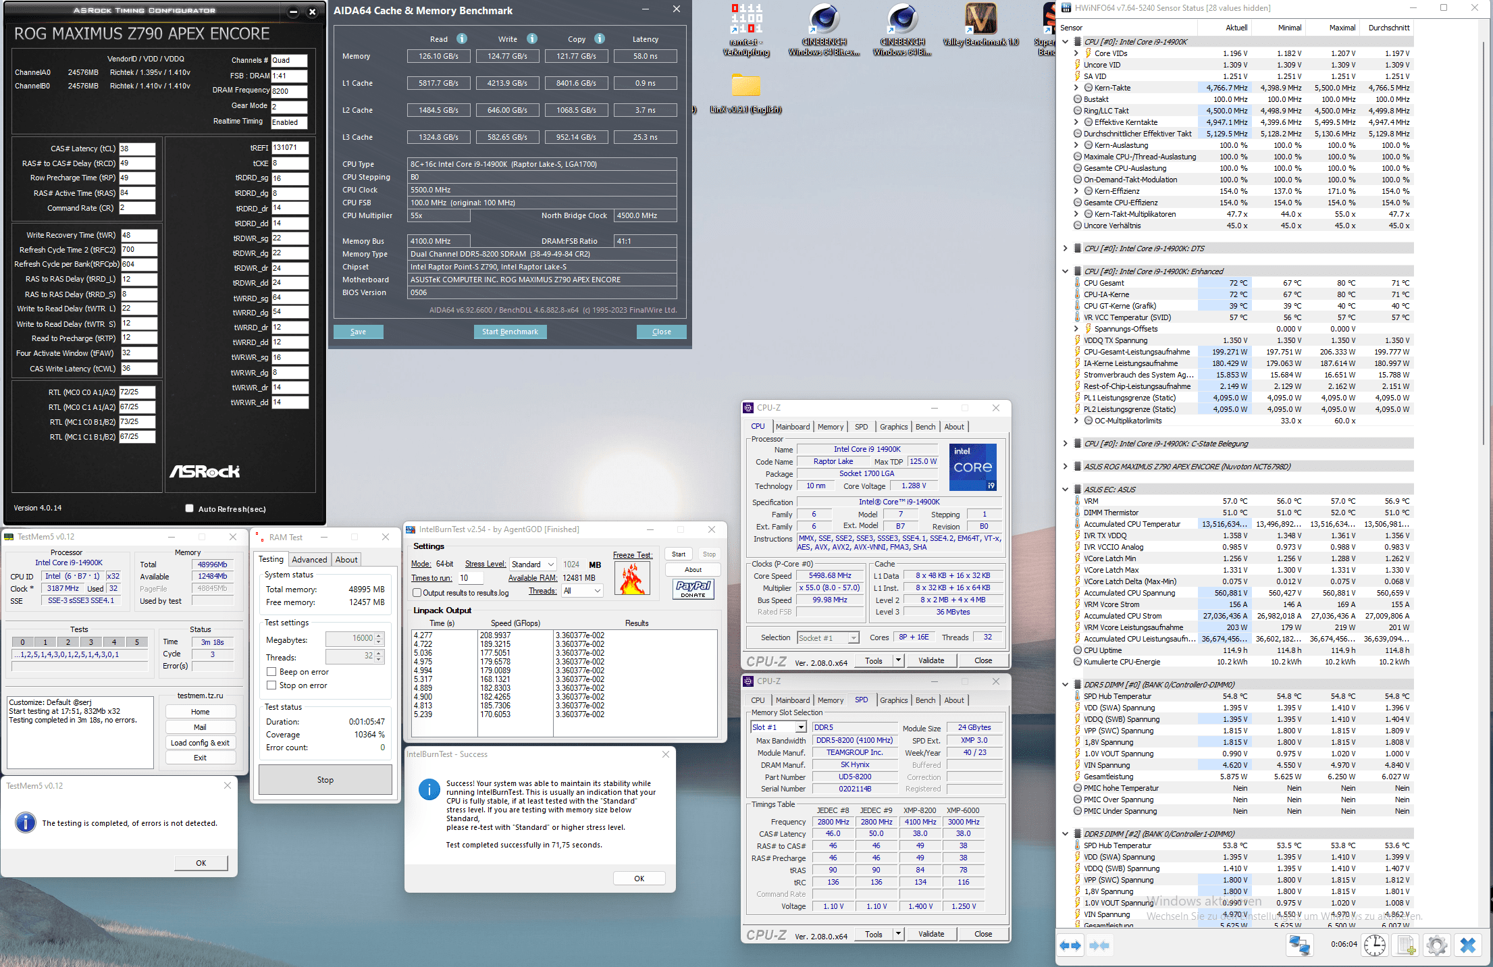
Task: Click OK in the IntelBurnTest Success dialog
Action: coord(639,879)
